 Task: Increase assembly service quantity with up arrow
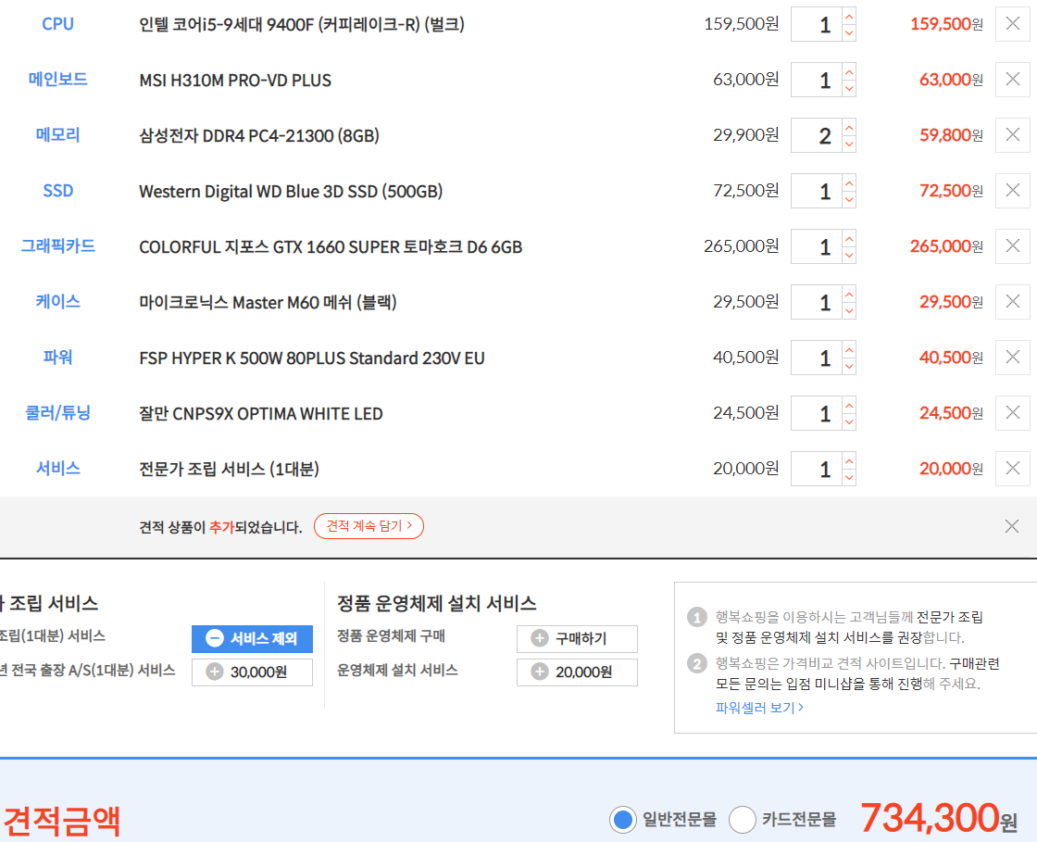pos(849,460)
